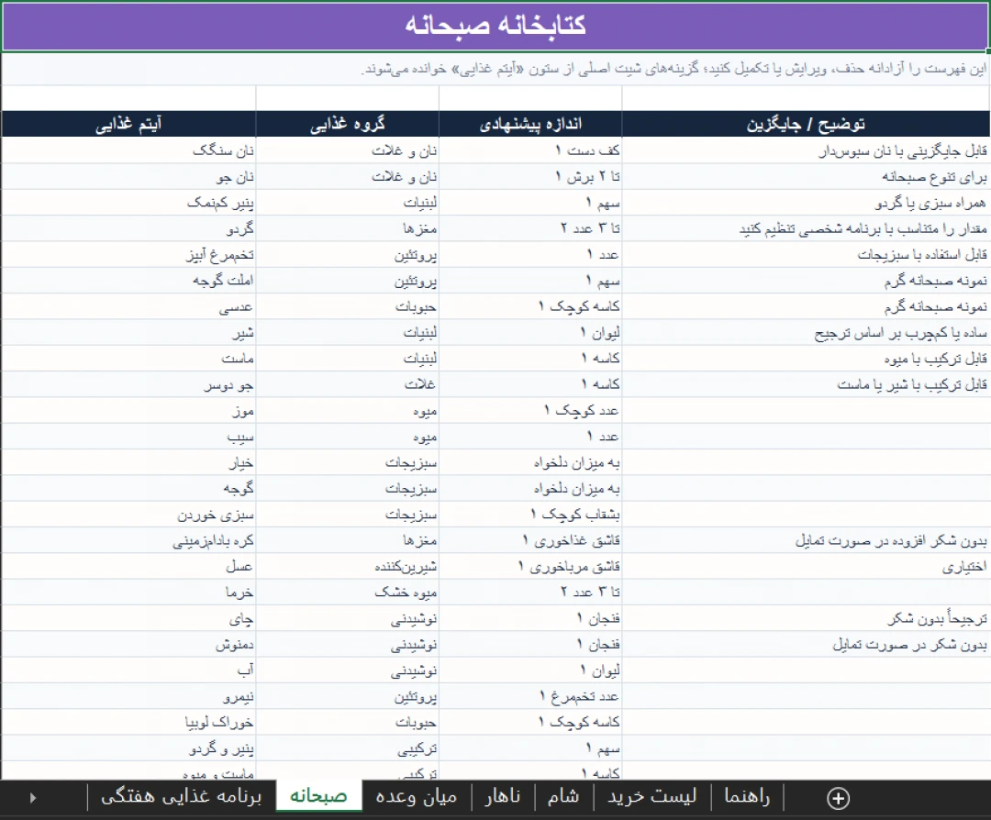Image resolution: width=991 pixels, height=820 pixels.
Task: Click the cell عدسی
Action: pos(129,306)
